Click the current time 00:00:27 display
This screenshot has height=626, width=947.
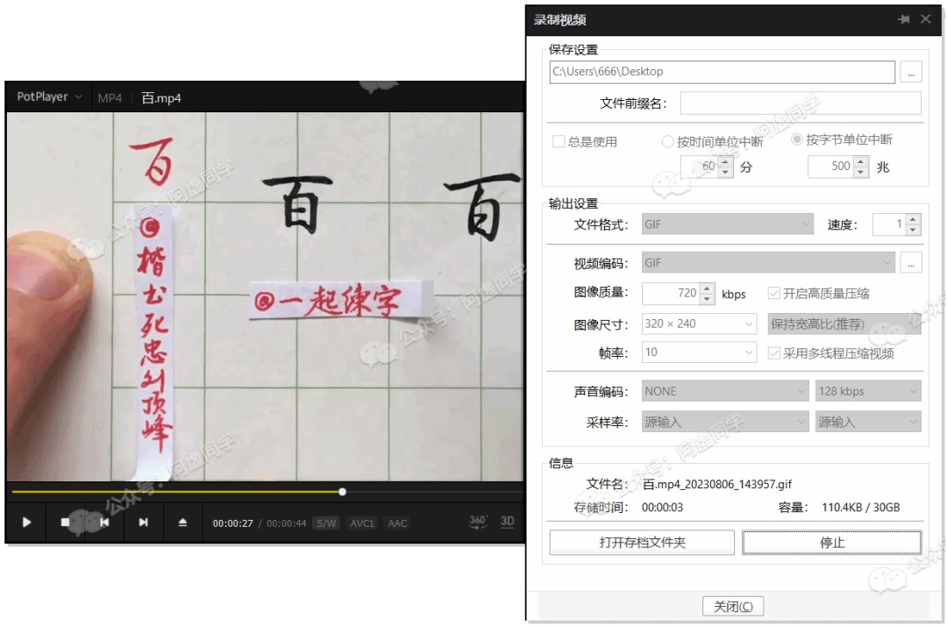232,523
